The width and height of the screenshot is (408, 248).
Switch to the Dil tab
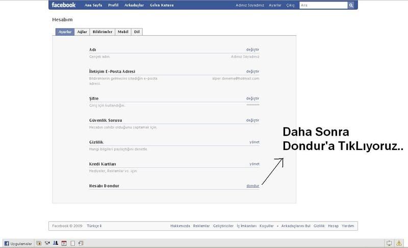(137, 32)
